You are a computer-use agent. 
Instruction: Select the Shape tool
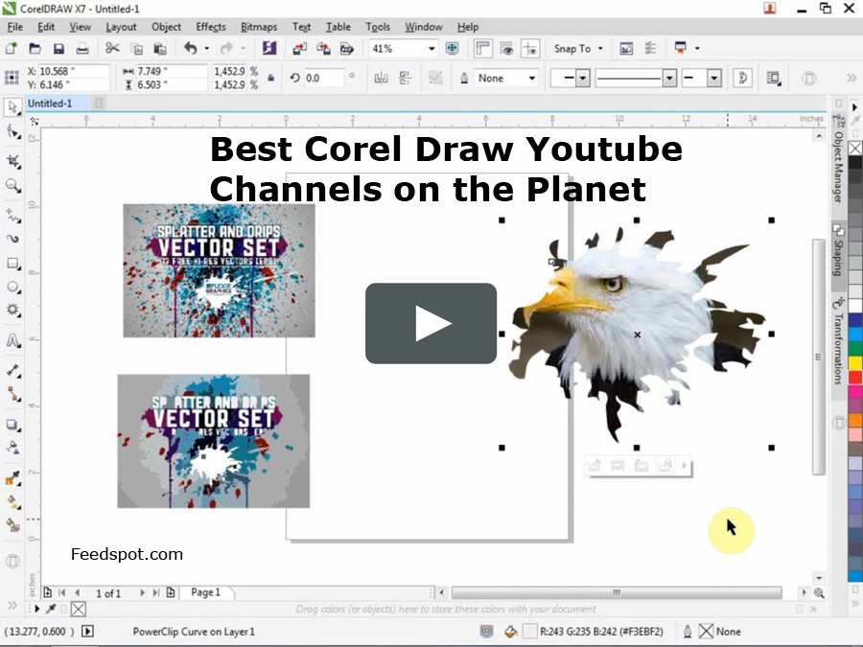pyautogui.click(x=12, y=132)
